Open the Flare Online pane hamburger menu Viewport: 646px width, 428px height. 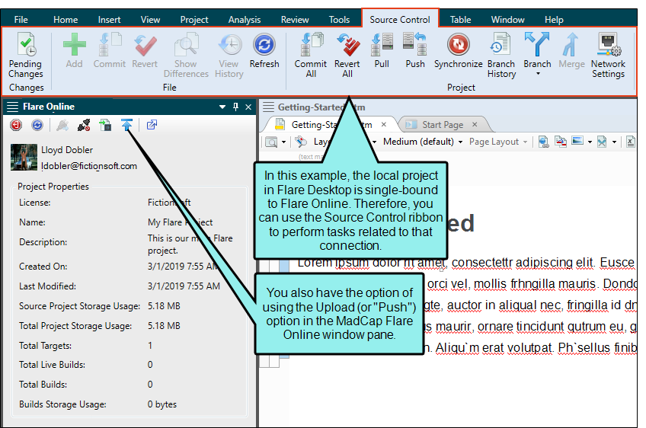pyautogui.click(x=13, y=107)
